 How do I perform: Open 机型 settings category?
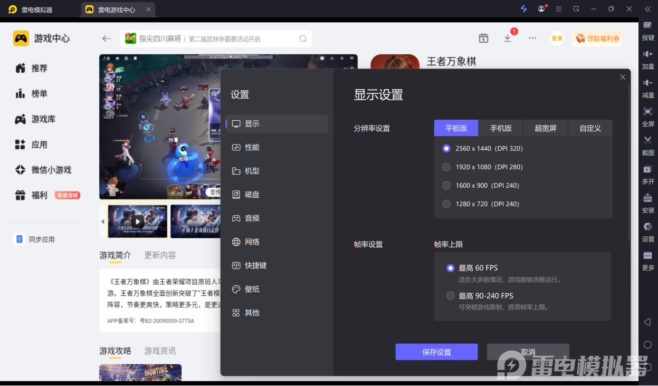point(276,171)
